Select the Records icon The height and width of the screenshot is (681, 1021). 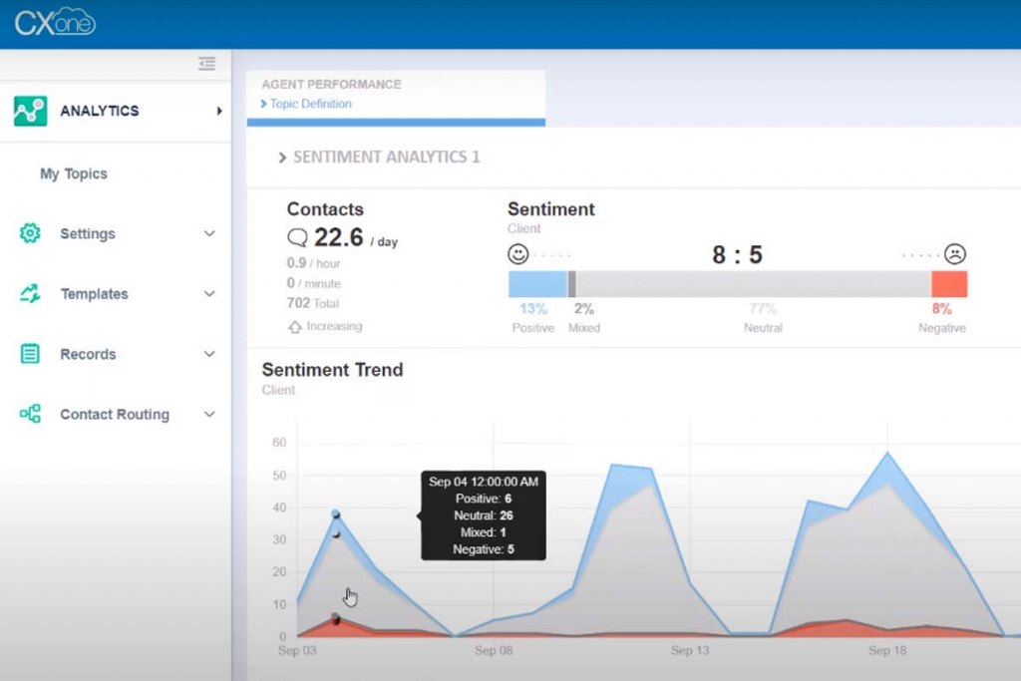coord(31,354)
